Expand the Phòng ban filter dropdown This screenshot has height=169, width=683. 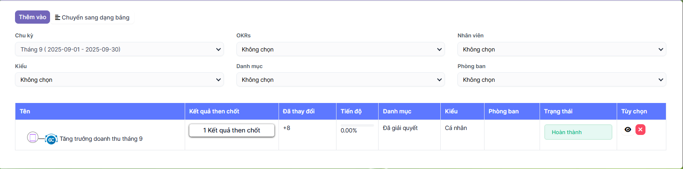coord(561,80)
